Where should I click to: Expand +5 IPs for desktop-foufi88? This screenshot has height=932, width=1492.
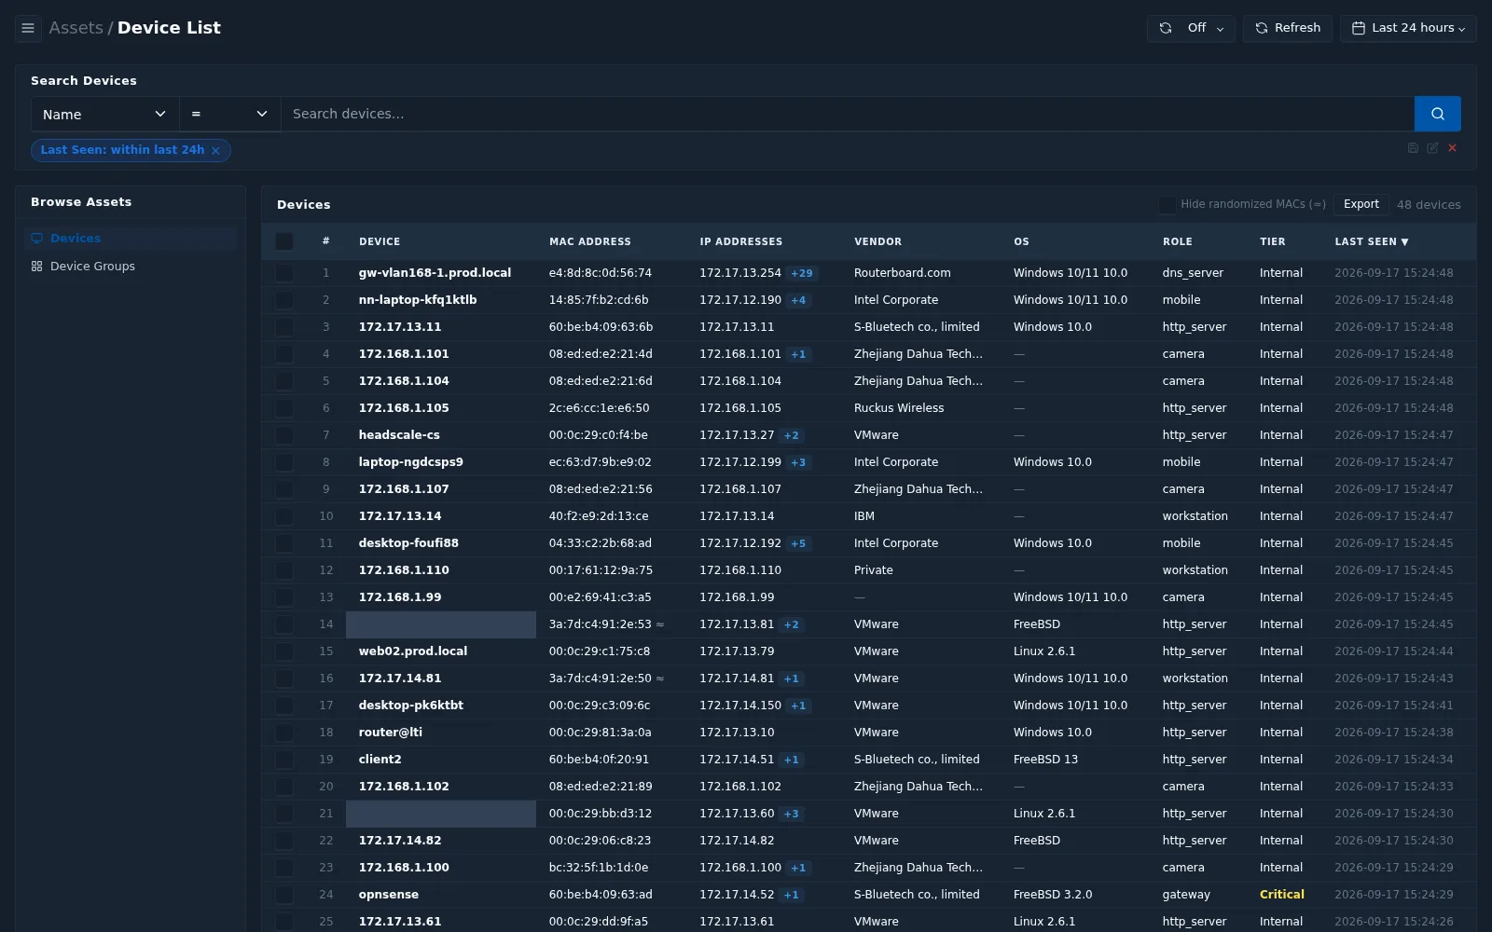click(798, 543)
